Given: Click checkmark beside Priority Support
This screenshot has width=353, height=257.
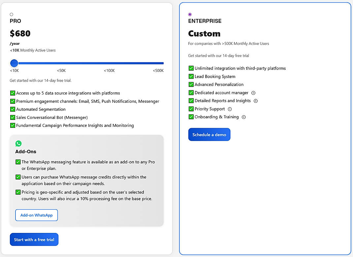Looking at the screenshot, I should coord(191,109).
